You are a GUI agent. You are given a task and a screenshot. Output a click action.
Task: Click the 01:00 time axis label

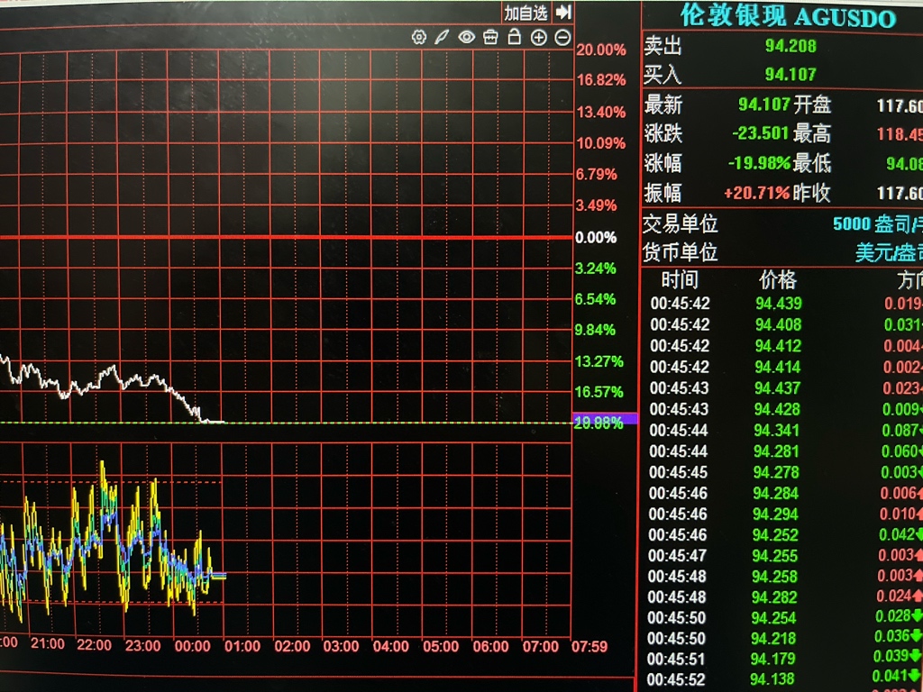[x=242, y=646]
